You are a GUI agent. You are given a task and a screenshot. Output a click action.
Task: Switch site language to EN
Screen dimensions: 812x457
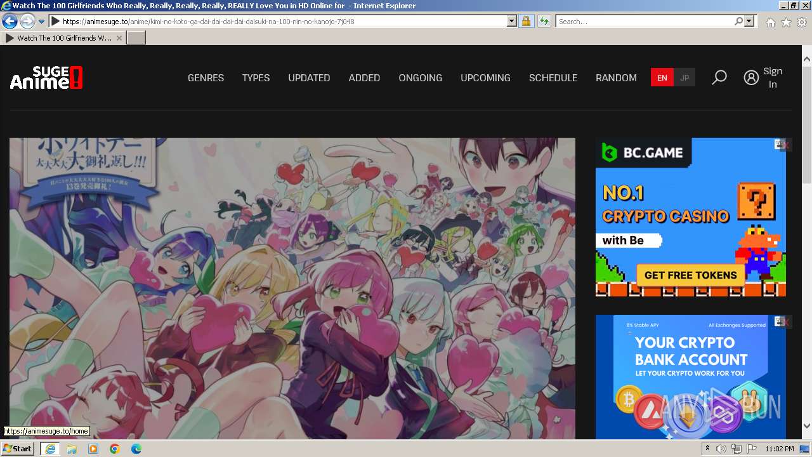[662, 77]
